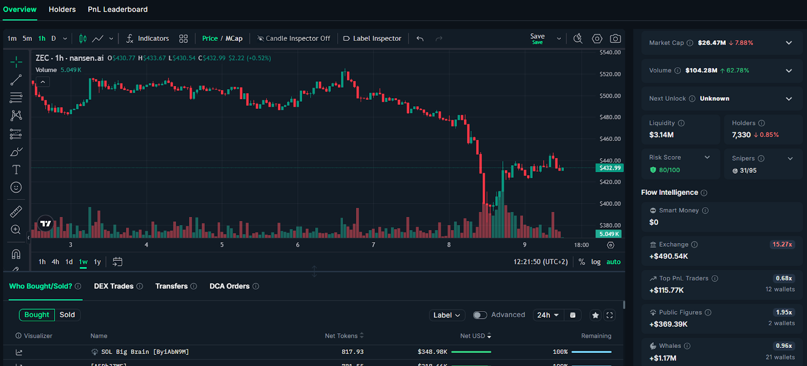Open the 24h timeframe dropdown
This screenshot has height=366, width=807.
548,315
